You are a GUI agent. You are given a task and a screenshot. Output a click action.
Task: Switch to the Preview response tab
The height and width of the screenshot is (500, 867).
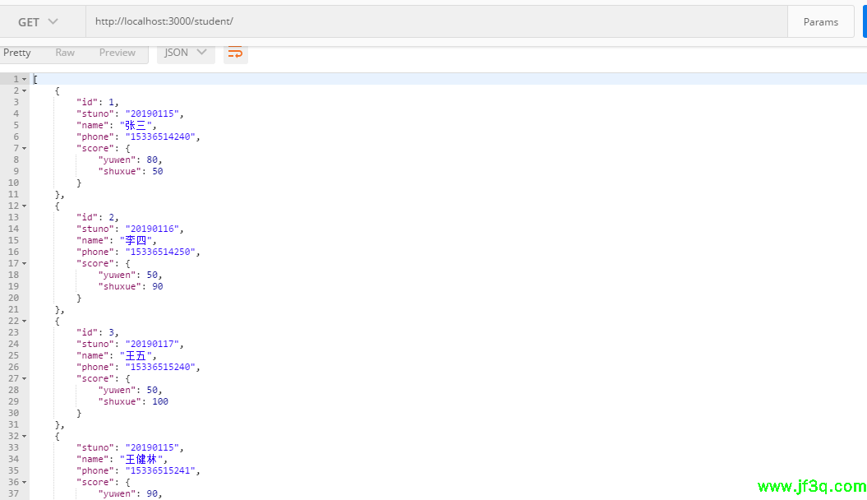[118, 53]
